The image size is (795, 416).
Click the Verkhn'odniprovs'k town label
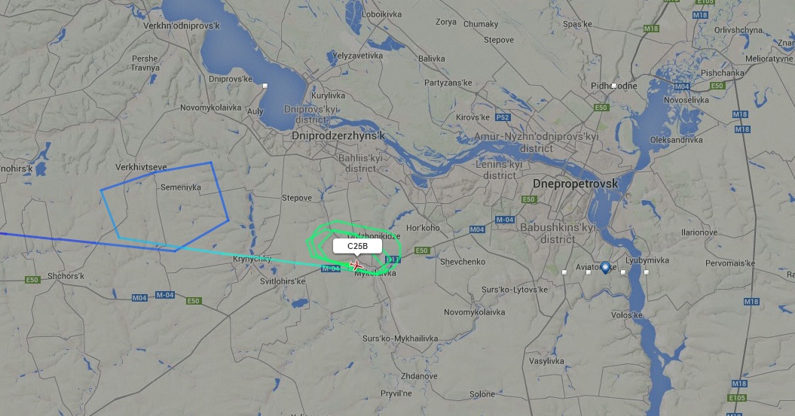[x=182, y=26]
